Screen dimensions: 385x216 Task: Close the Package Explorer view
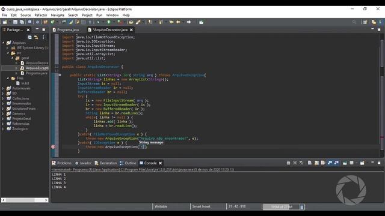28,30
